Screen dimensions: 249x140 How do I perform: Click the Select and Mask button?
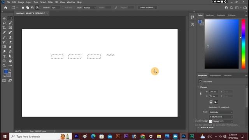click(x=147, y=8)
